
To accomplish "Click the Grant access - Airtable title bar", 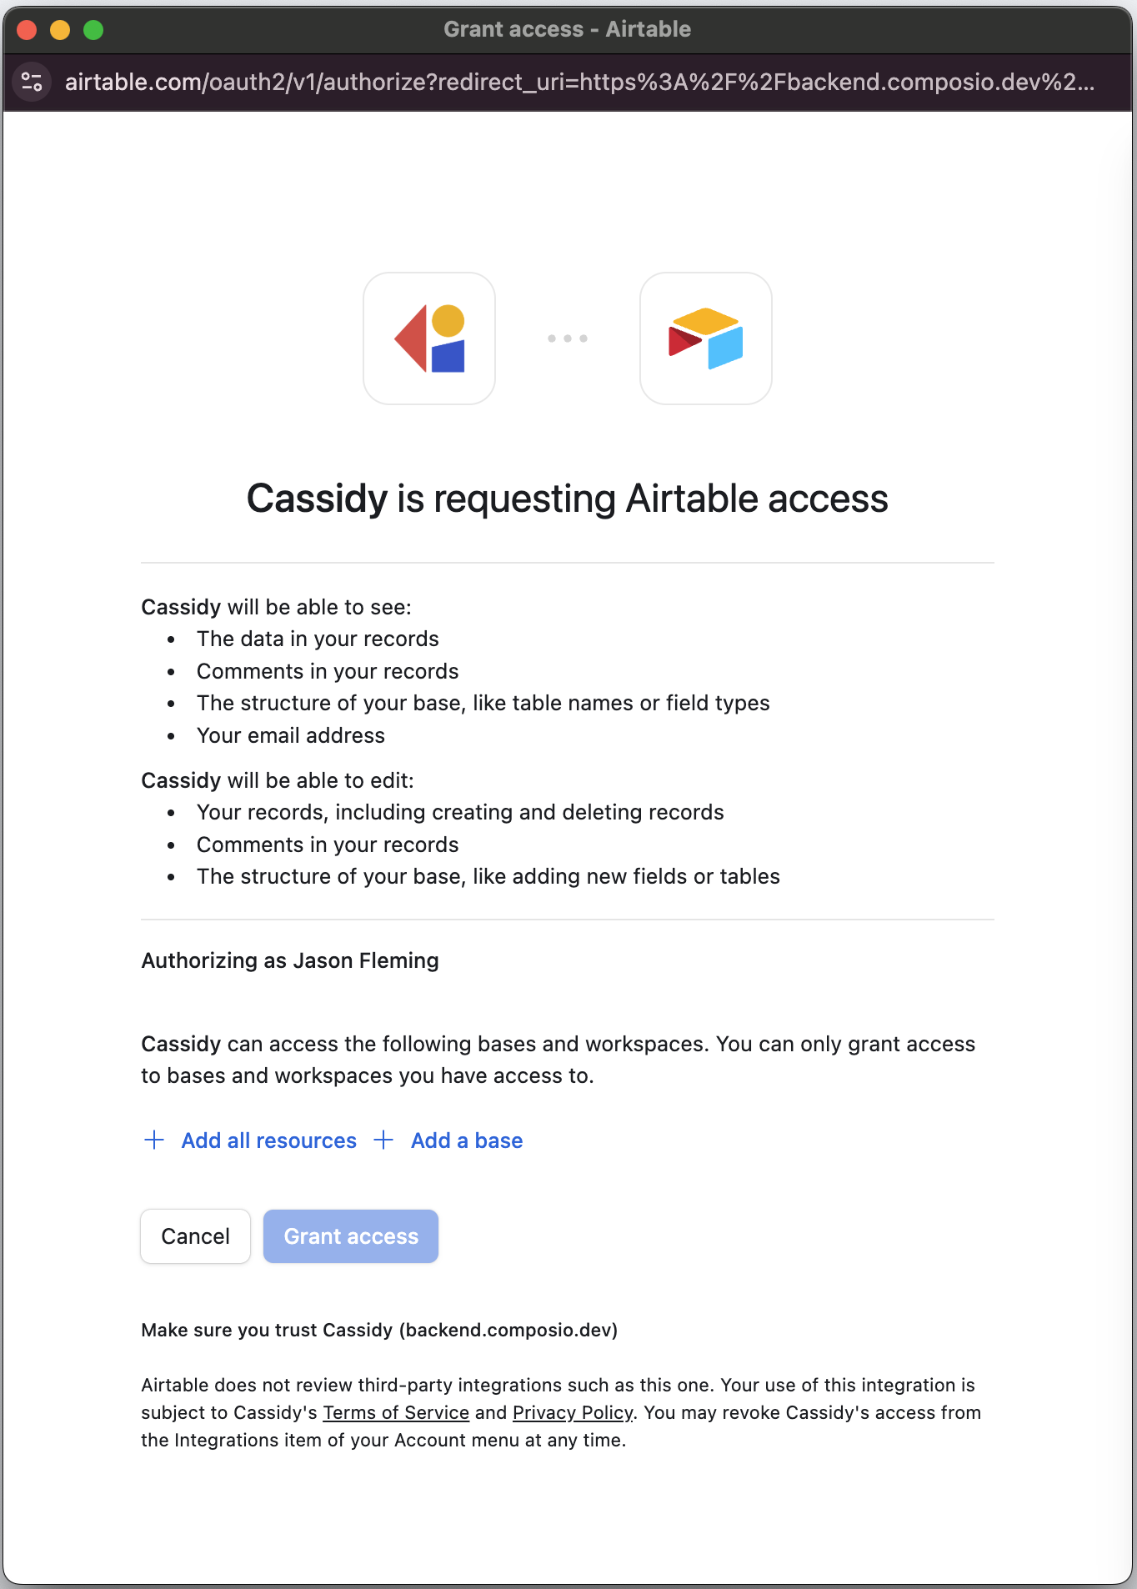I will pyautogui.click(x=568, y=28).
